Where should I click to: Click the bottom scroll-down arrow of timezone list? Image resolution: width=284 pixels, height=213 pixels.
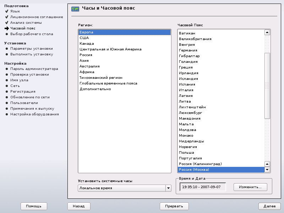[267, 170]
